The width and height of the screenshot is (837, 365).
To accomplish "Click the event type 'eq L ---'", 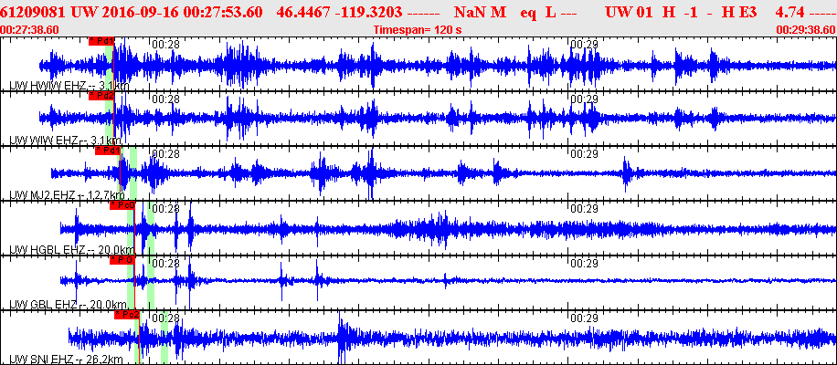I will point(551,12).
